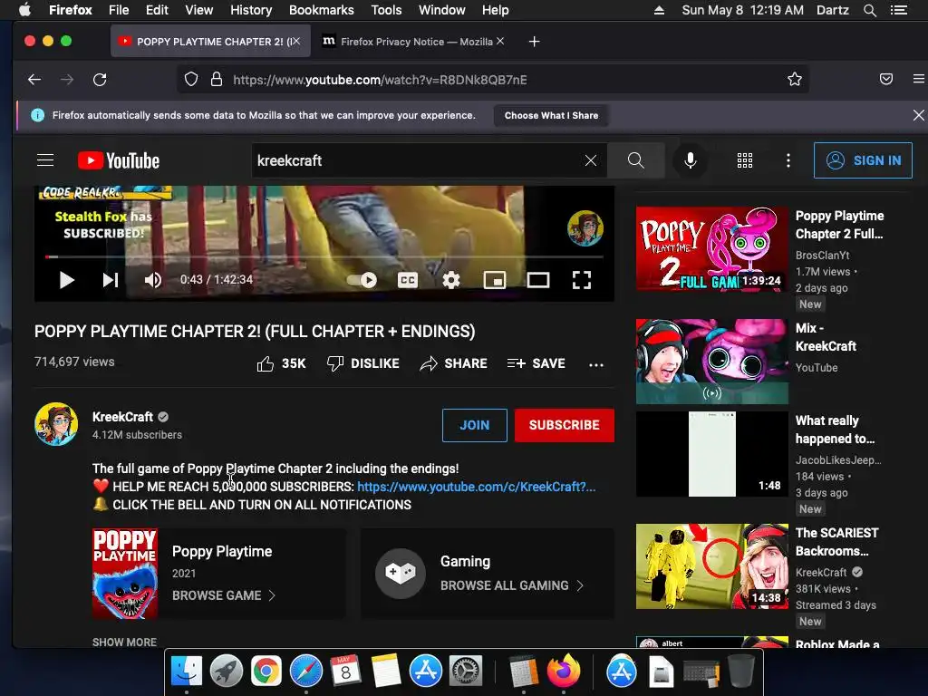Save page to Pocket
This screenshot has width=928, height=696.
[886, 80]
